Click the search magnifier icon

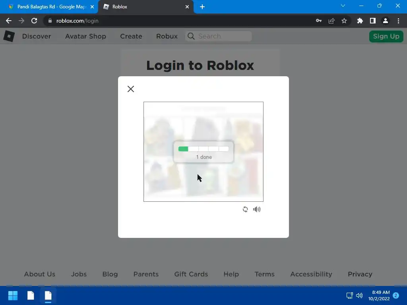(191, 36)
